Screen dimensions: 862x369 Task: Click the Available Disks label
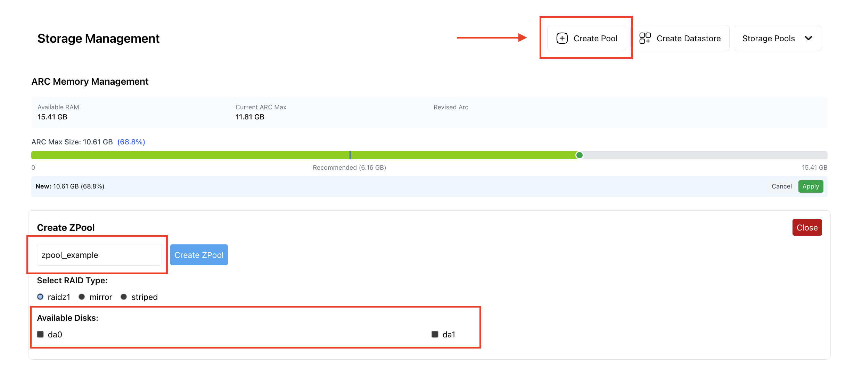pos(68,318)
